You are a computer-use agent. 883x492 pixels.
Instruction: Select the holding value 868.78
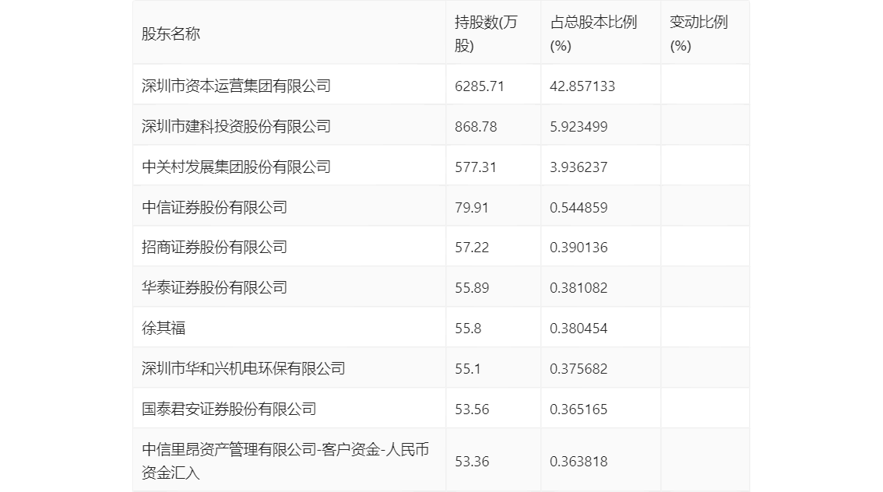pos(476,127)
